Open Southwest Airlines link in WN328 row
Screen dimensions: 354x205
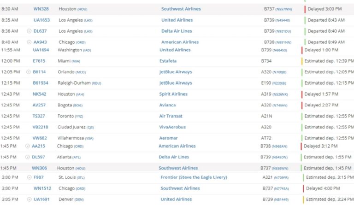point(181,9)
